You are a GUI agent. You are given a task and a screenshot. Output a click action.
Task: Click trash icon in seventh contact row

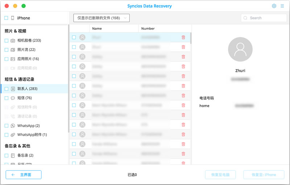(x=183, y=96)
